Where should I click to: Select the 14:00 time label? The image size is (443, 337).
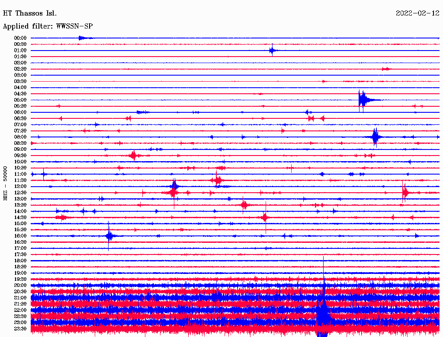20,211
